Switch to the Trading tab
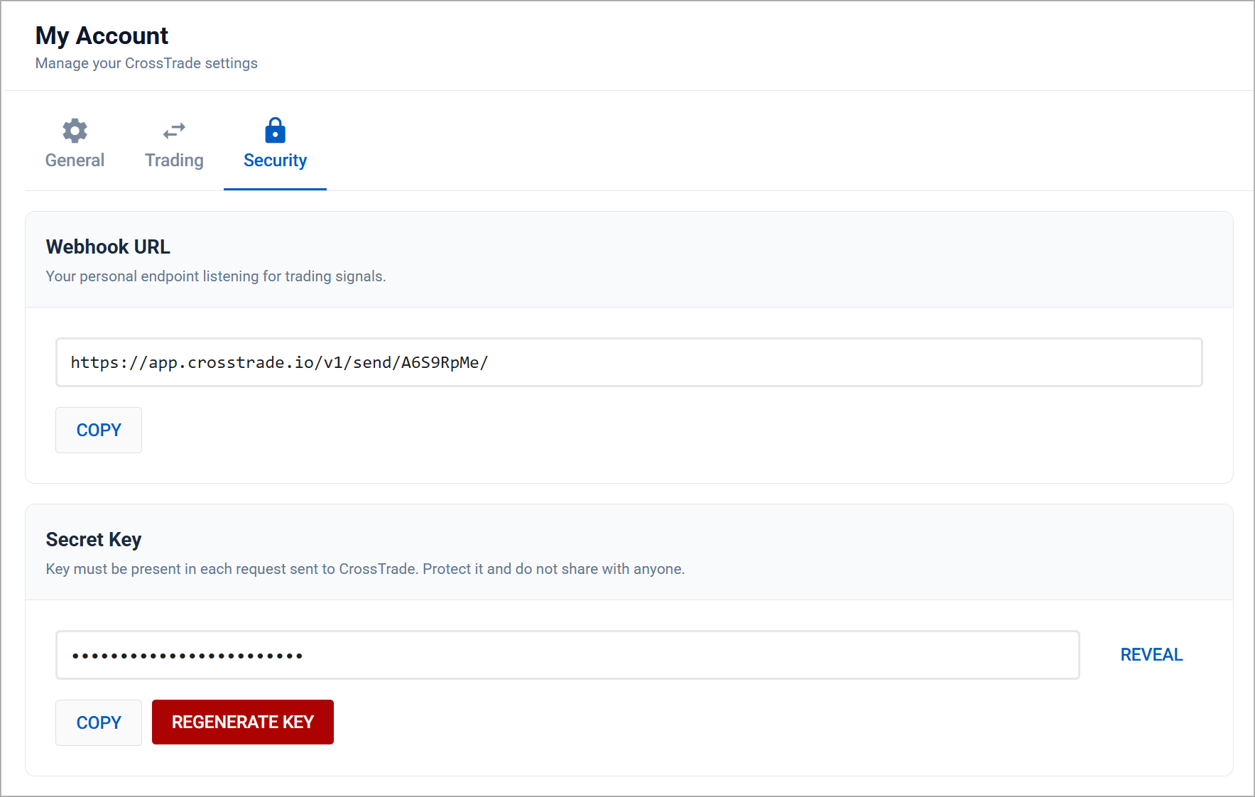1255x797 pixels. tap(173, 160)
